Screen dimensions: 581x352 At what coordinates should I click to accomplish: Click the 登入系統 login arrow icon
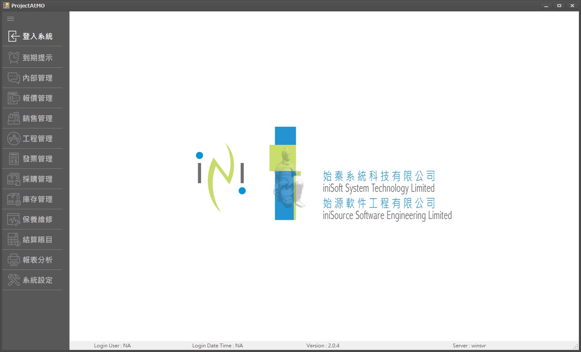coord(13,36)
